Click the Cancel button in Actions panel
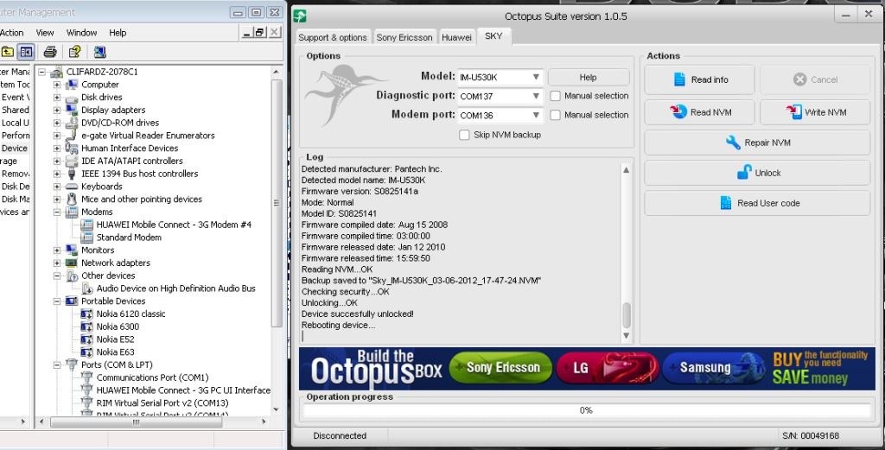The height and width of the screenshot is (450, 885). [815, 79]
